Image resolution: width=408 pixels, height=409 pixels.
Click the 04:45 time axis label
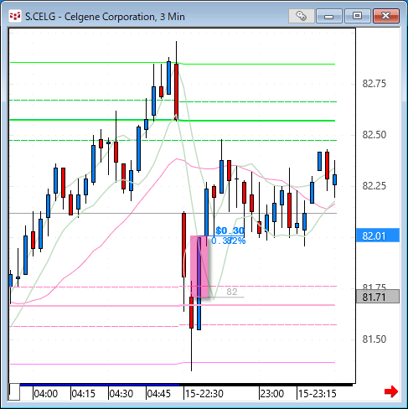pos(159,394)
